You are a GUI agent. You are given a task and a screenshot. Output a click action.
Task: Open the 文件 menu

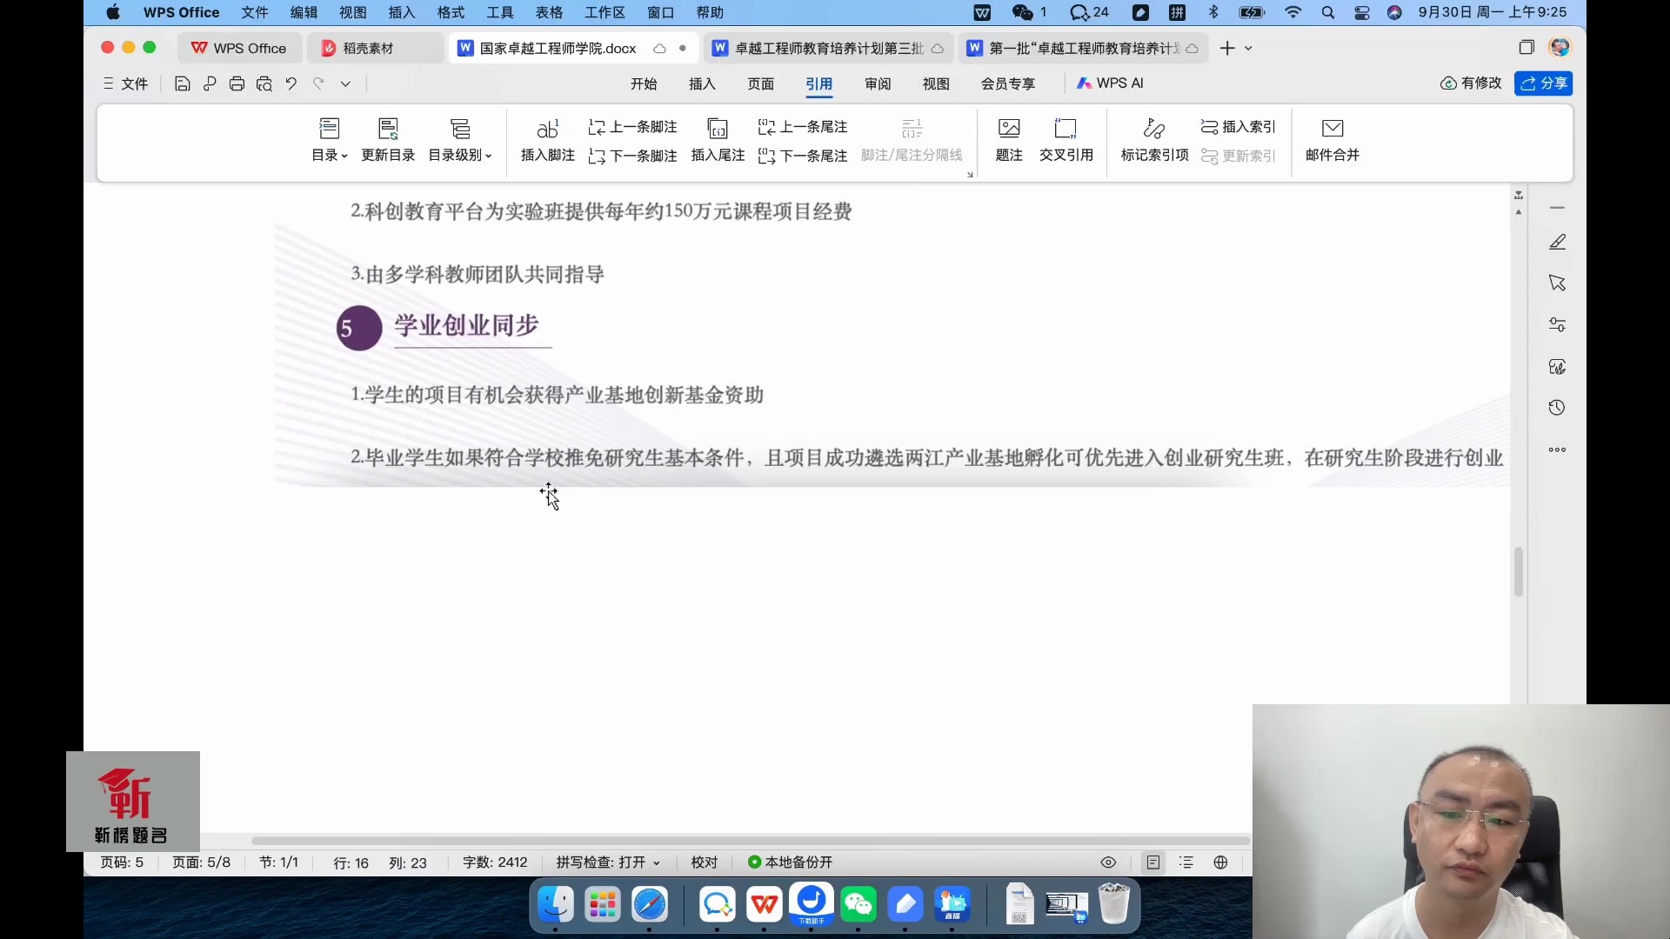[126, 83]
